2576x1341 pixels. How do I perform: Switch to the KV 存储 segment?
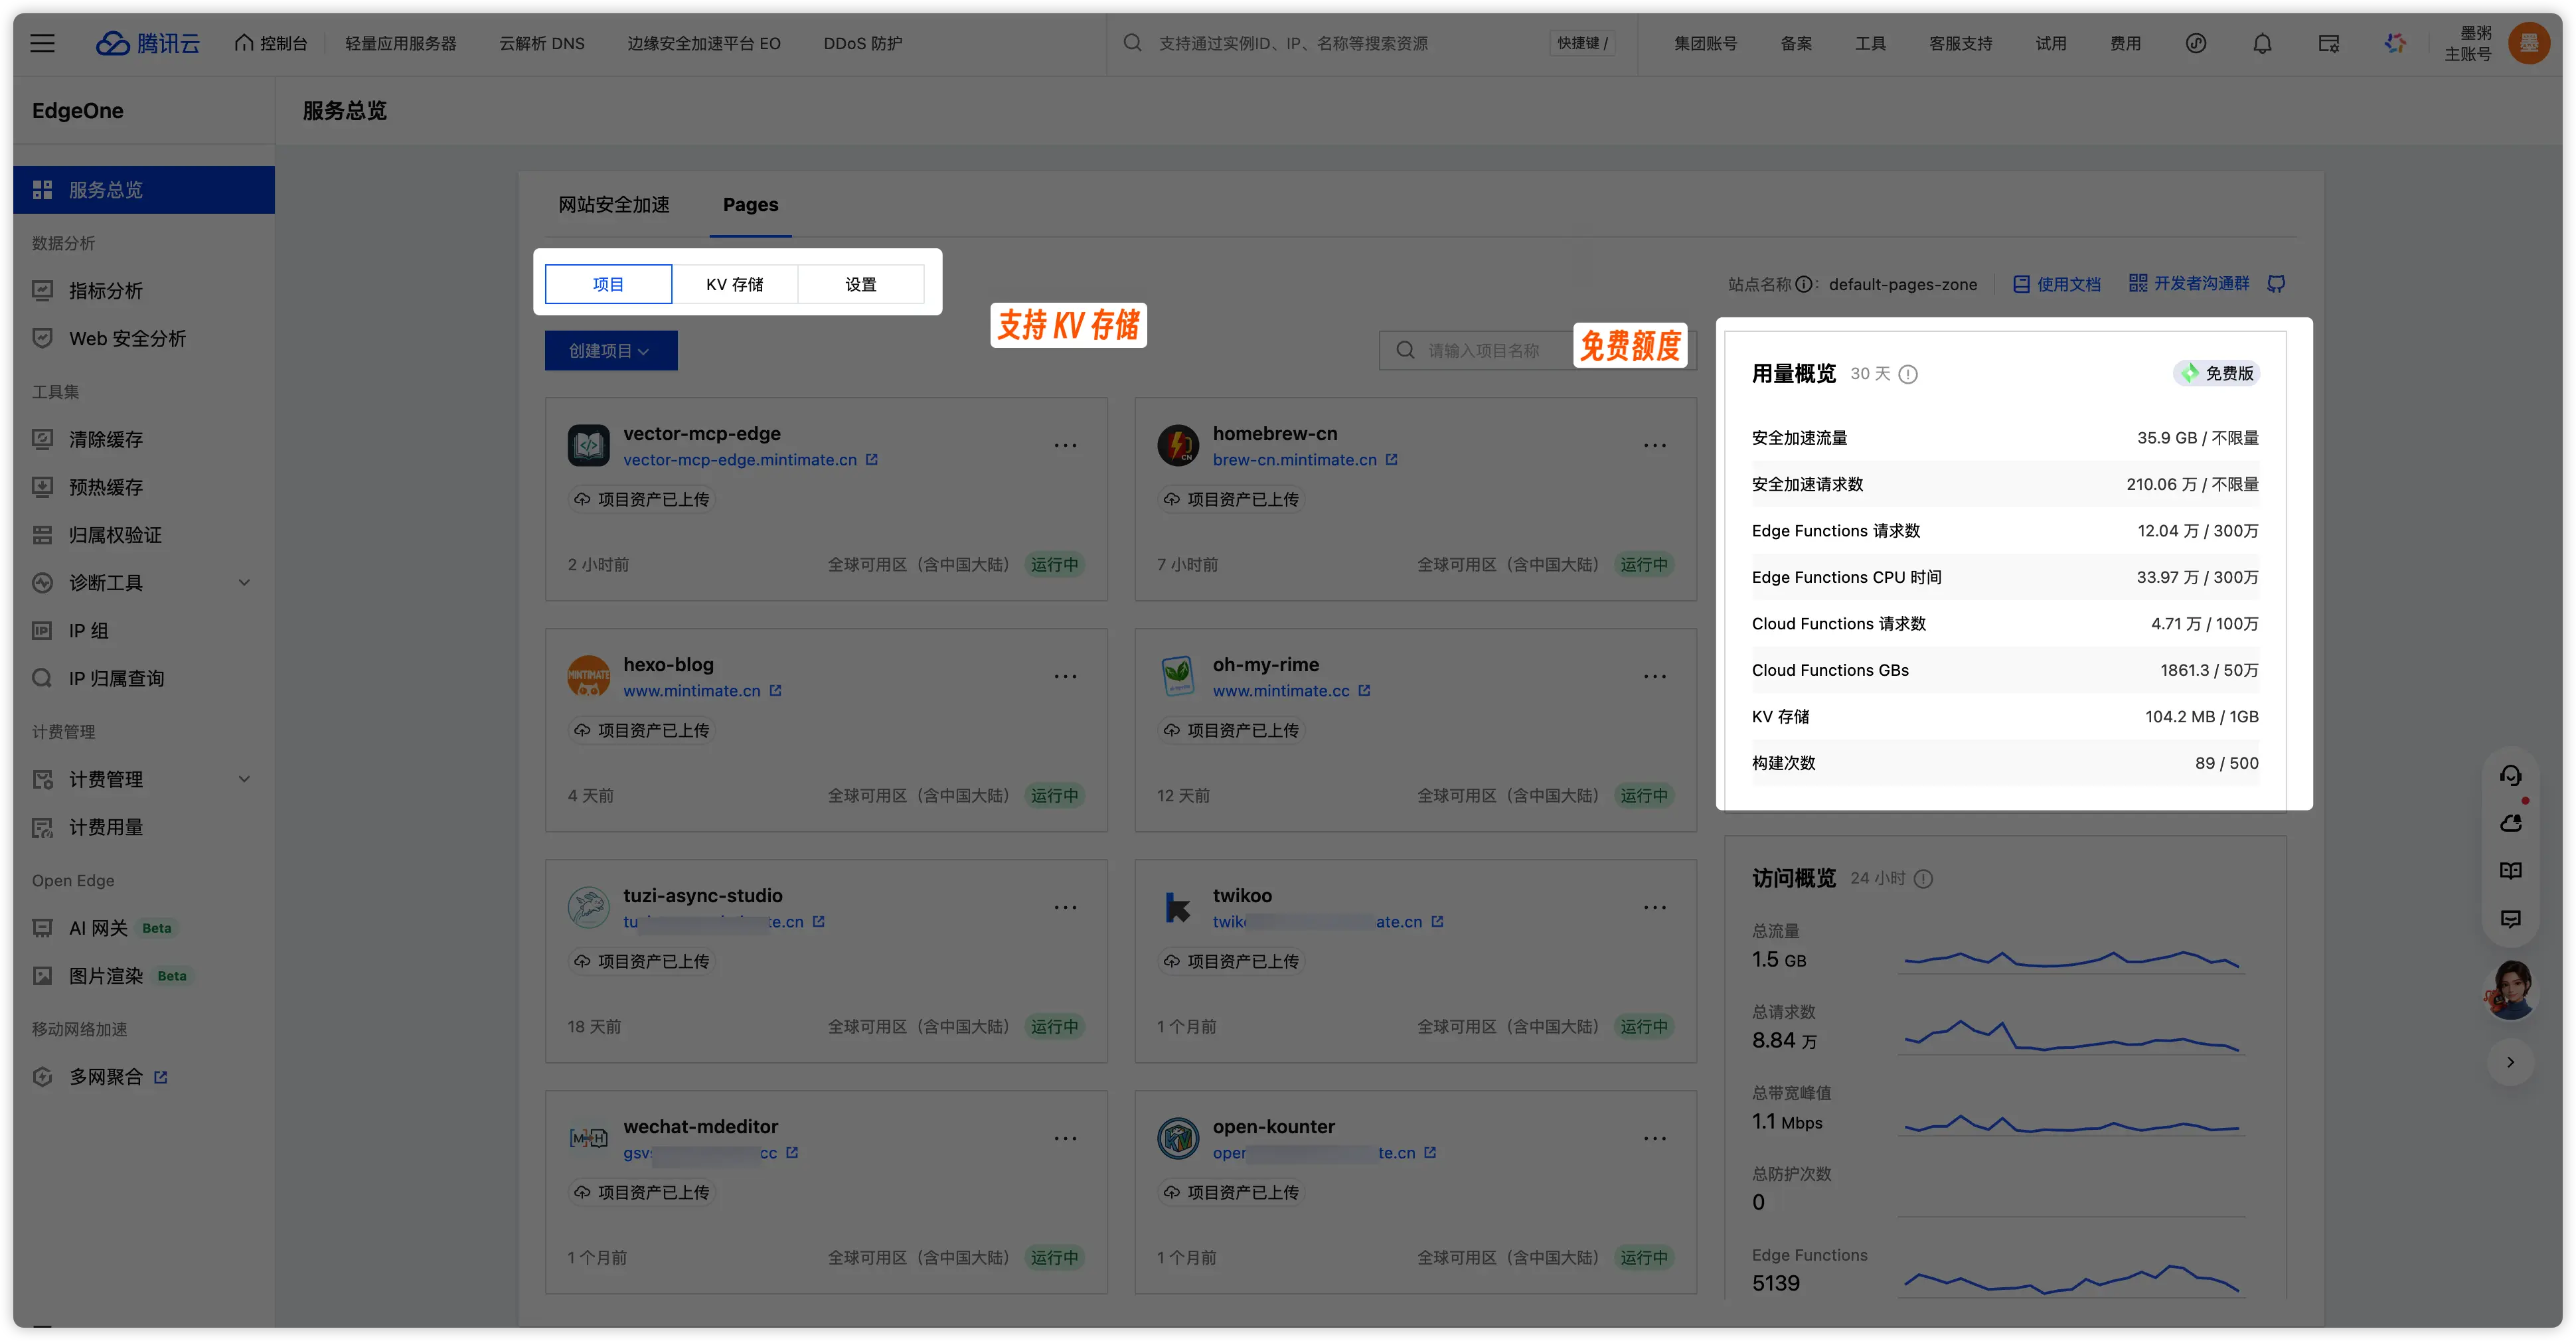pyautogui.click(x=735, y=284)
